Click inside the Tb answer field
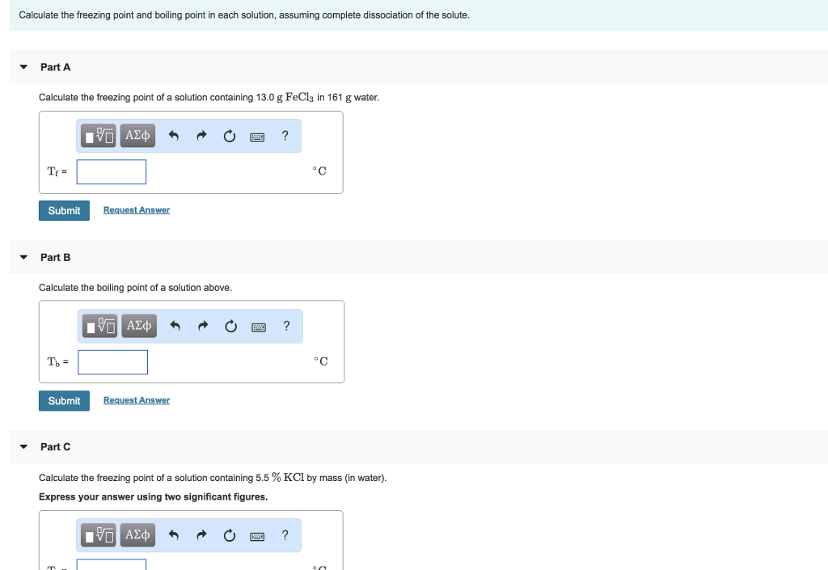Screen dimensions: 828x570 click(x=112, y=361)
